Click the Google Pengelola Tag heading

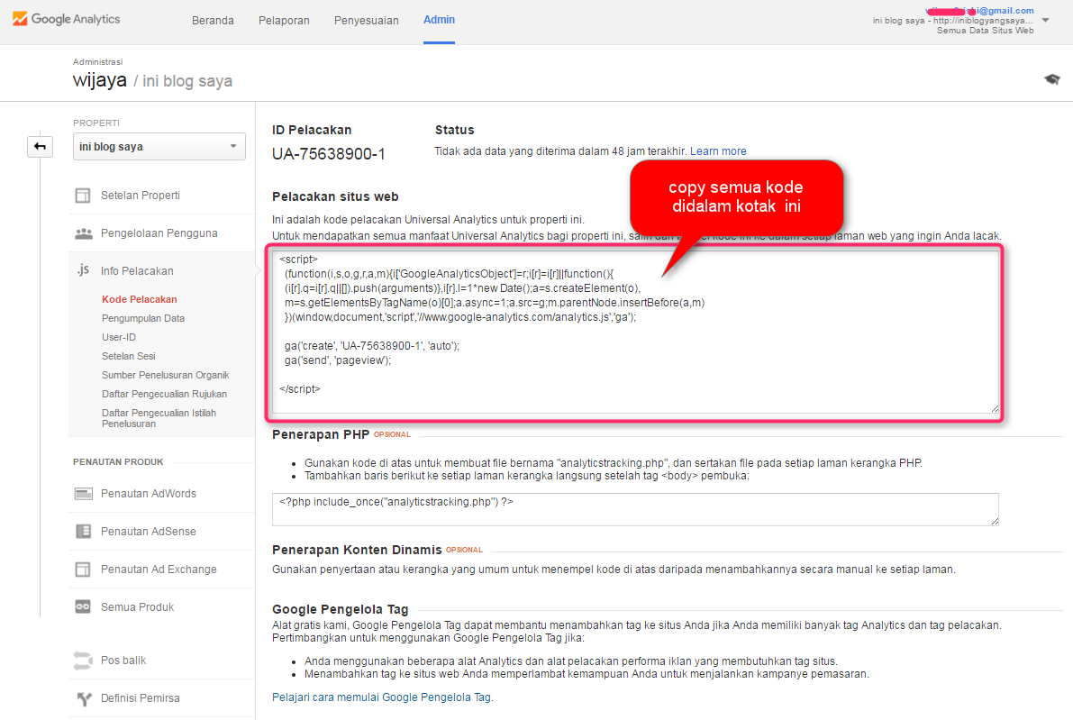pyautogui.click(x=341, y=610)
